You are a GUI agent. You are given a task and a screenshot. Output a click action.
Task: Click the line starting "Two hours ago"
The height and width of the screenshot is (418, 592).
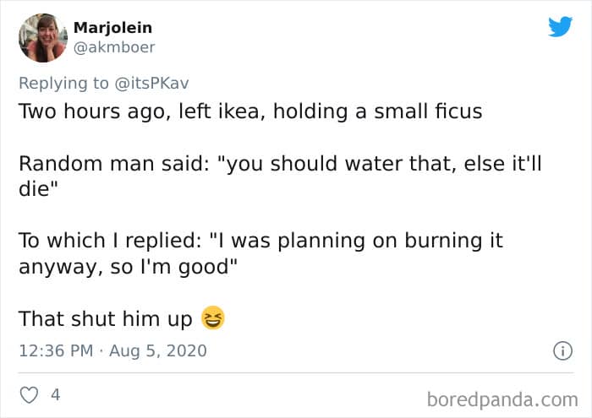coord(250,111)
